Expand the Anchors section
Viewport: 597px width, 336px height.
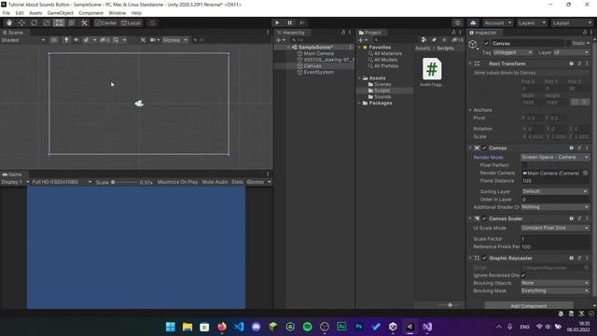click(x=470, y=110)
